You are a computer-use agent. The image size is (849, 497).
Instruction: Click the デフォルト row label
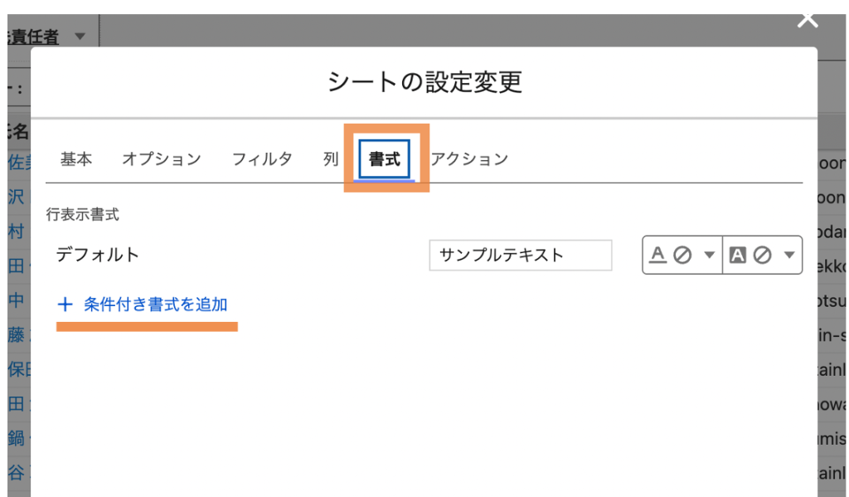(x=98, y=255)
